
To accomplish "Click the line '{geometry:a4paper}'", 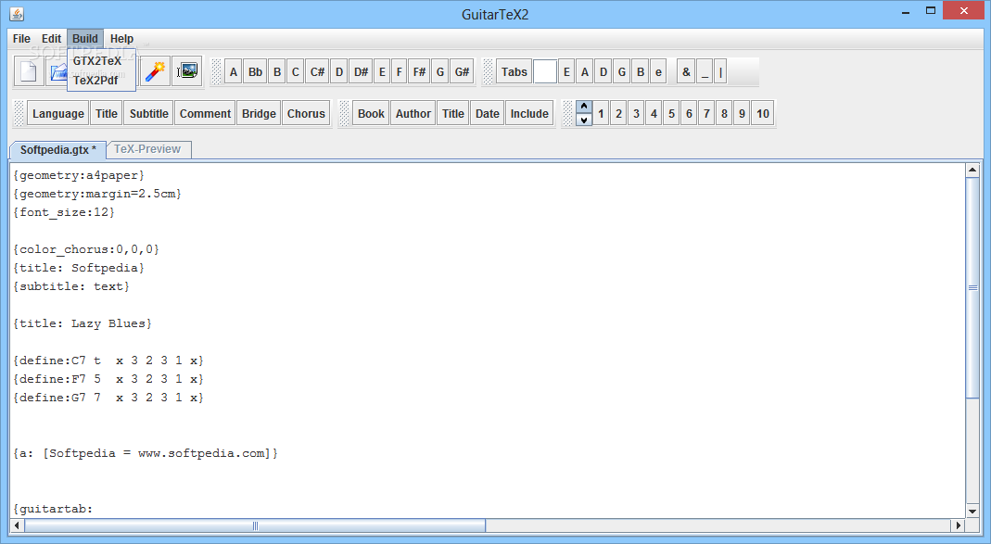I will 79,175.
